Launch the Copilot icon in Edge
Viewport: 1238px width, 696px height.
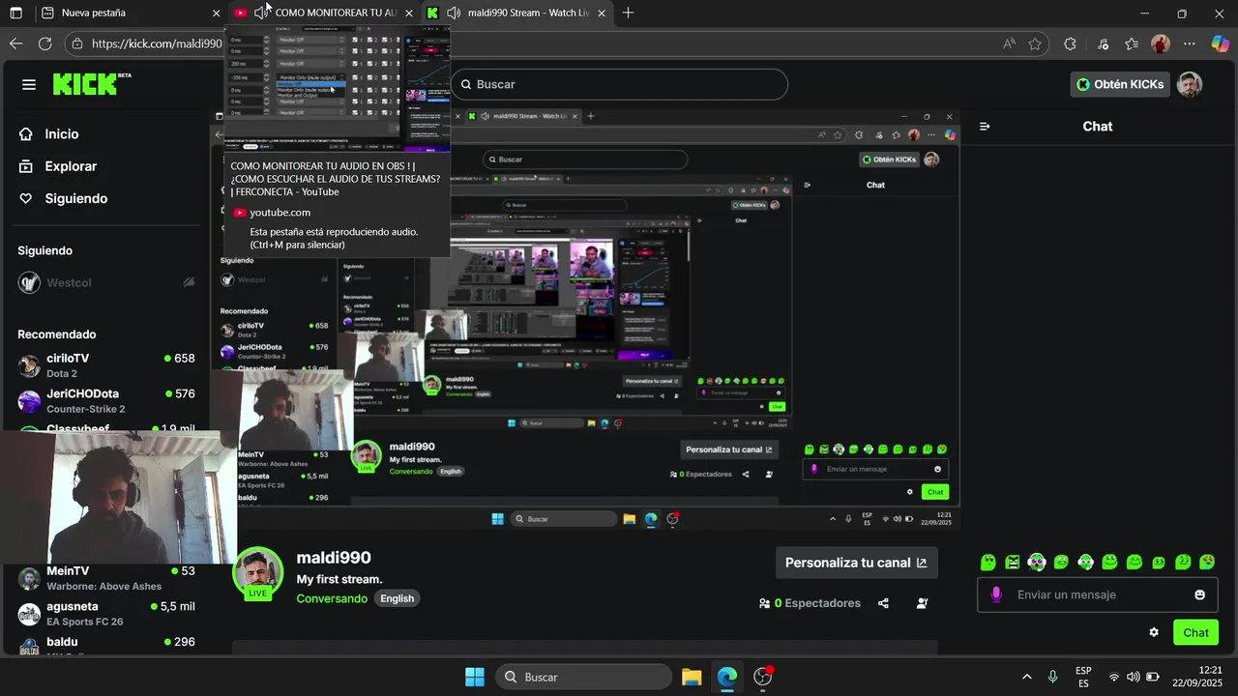[x=1220, y=43]
